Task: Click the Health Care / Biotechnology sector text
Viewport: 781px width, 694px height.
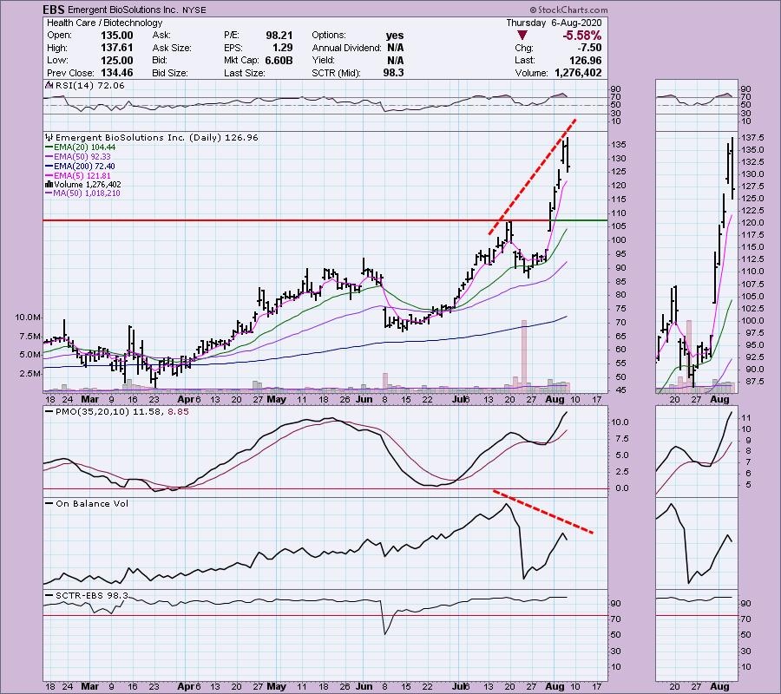Action: pyautogui.click(x=105, y=23)
